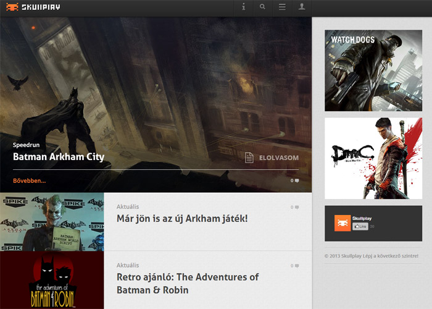Open the Batman & Robin cartoon thumbnail
The height and width of the screenshot is (309, 432).
[x=52, y=280]
